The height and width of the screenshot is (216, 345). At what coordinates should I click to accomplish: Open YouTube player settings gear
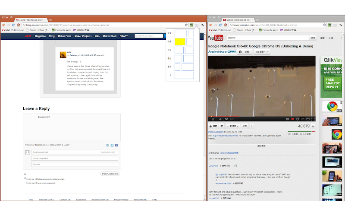click(x=298, y=119)
